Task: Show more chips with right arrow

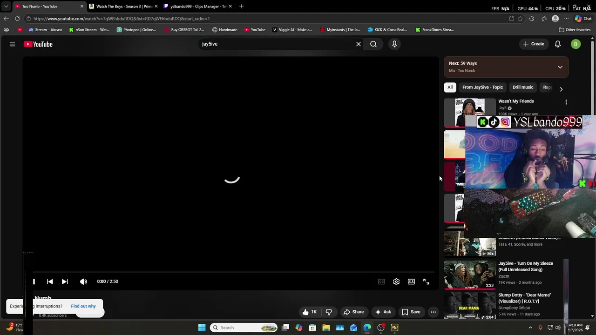Action: click(561, 89)
